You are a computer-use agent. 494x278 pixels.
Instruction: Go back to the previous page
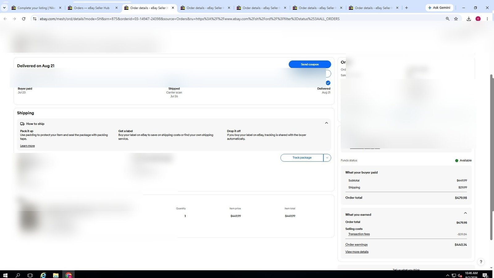5,19
